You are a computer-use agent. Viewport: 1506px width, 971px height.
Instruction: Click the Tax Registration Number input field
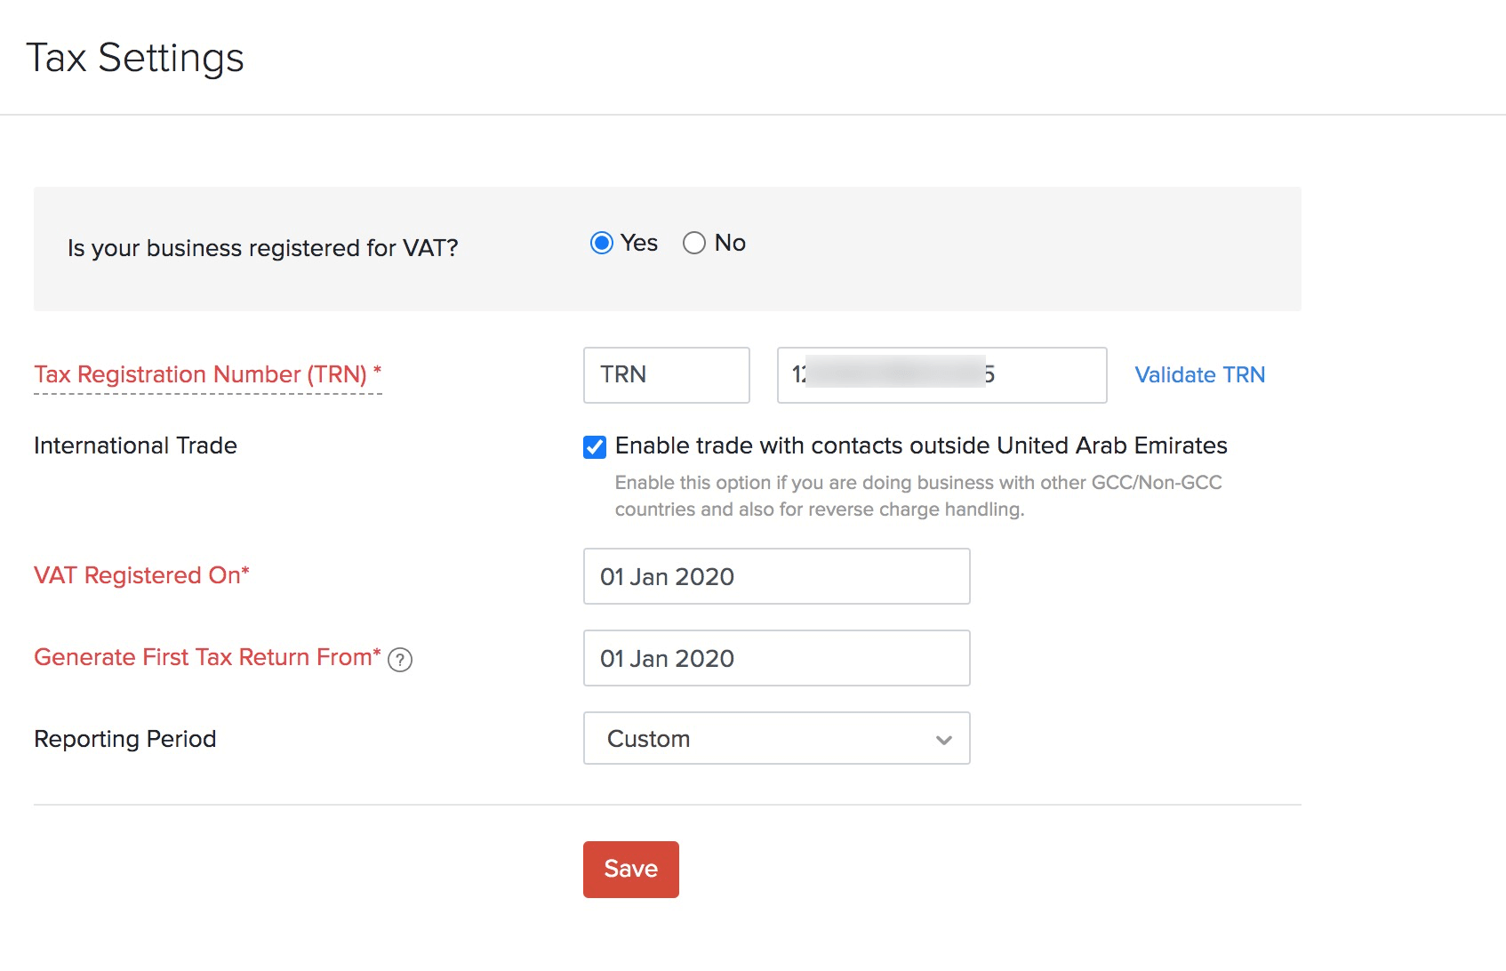(941, 374)
